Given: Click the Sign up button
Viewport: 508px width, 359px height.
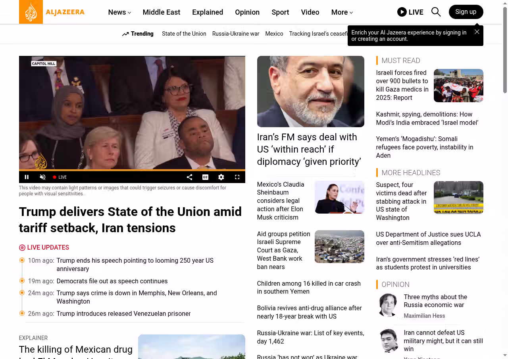Looking at the screenshot, I should (466, 12).
